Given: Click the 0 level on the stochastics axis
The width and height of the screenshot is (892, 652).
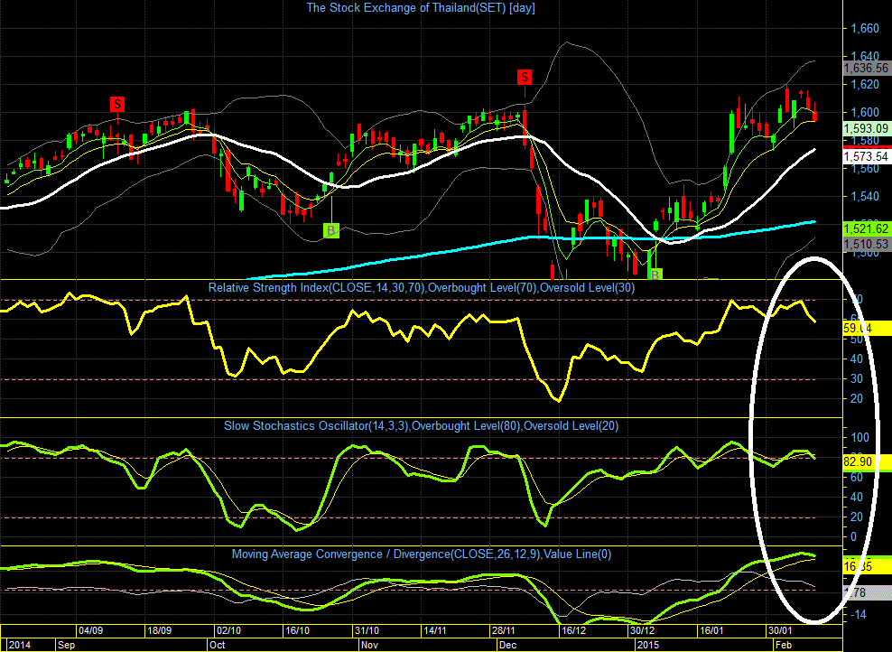Looking at the screenshot, I should 853,537.
